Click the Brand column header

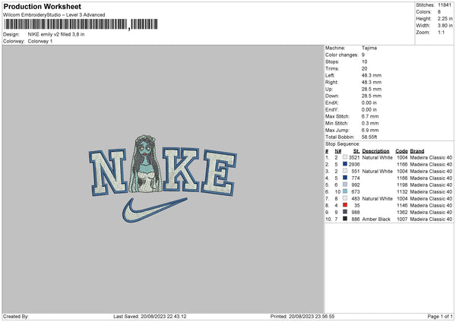(x=417, y=151)
